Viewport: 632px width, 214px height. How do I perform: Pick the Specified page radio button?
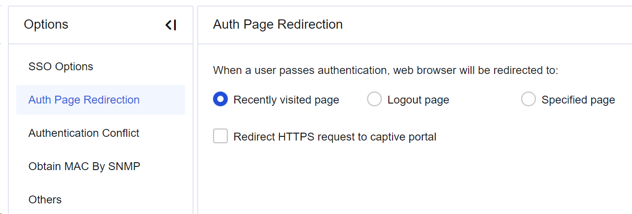tap(529, 99)
